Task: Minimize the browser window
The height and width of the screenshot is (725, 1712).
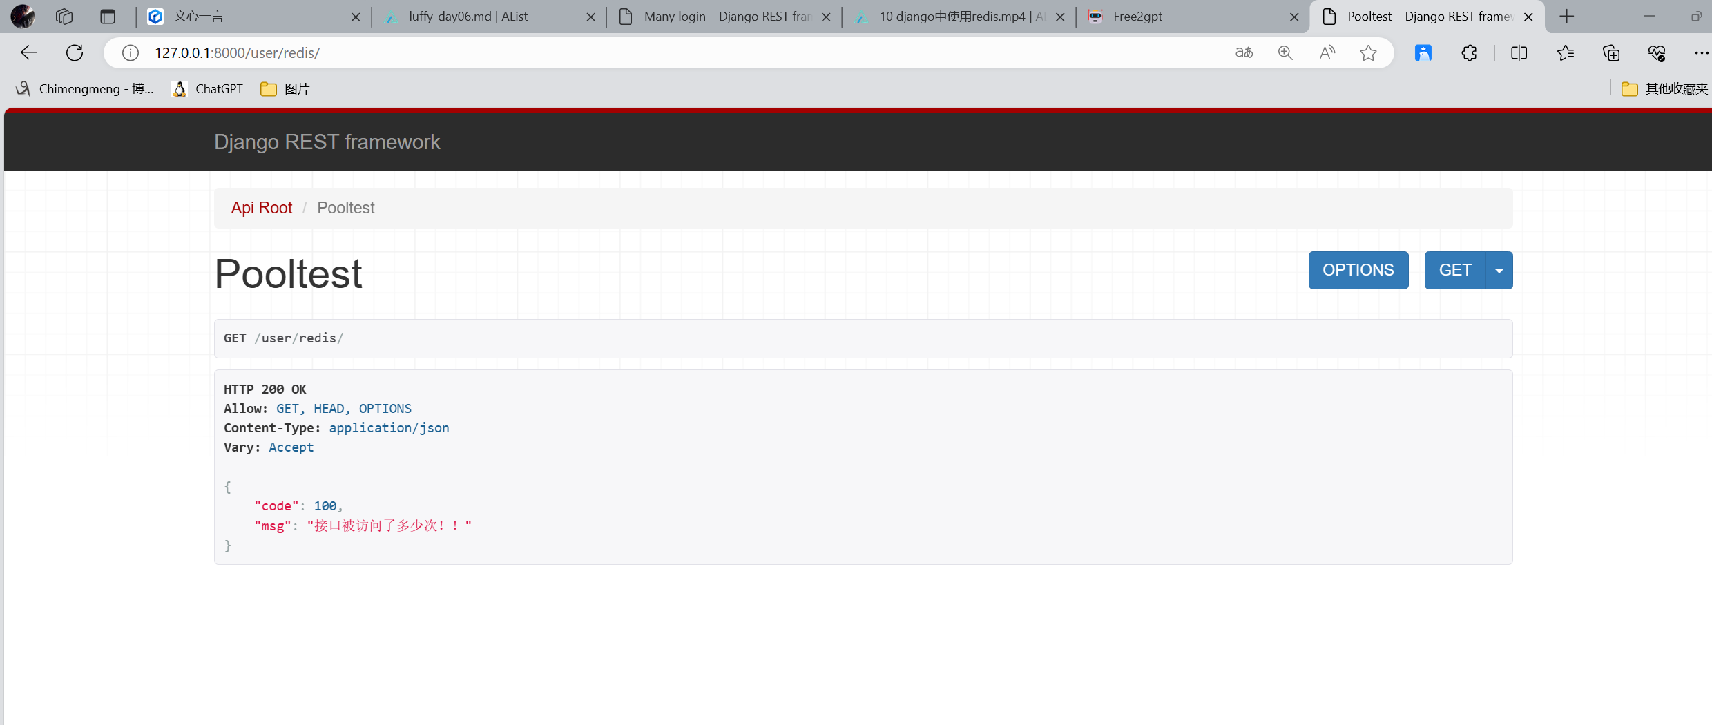Action: pyautogui.click(x=1649, y=17)
